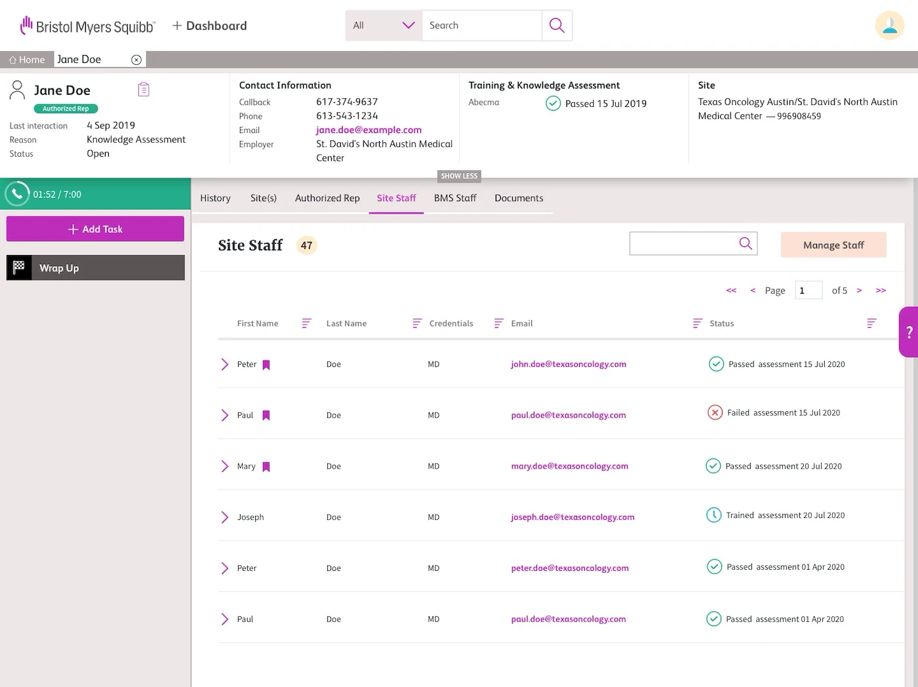Open john.doe@texasoncology.com email link
918x687 pixels.
tap(569, 364)
